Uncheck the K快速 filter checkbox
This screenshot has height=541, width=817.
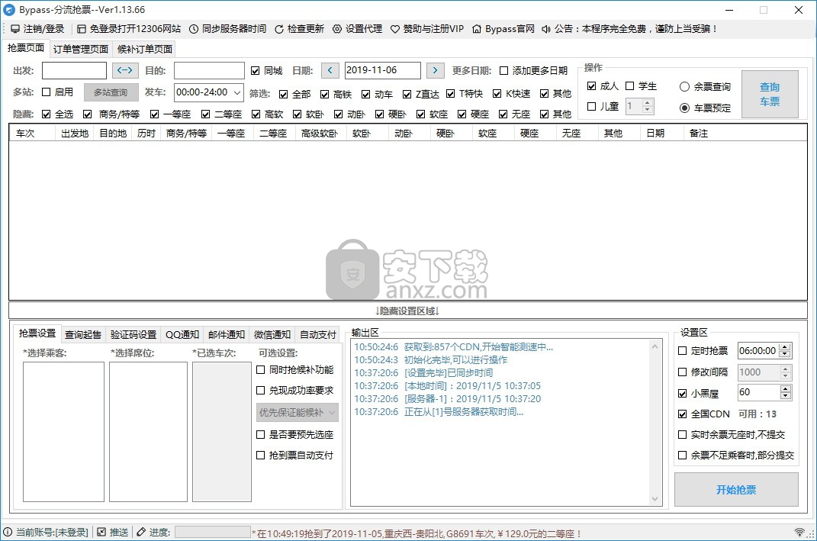point(497,94)
